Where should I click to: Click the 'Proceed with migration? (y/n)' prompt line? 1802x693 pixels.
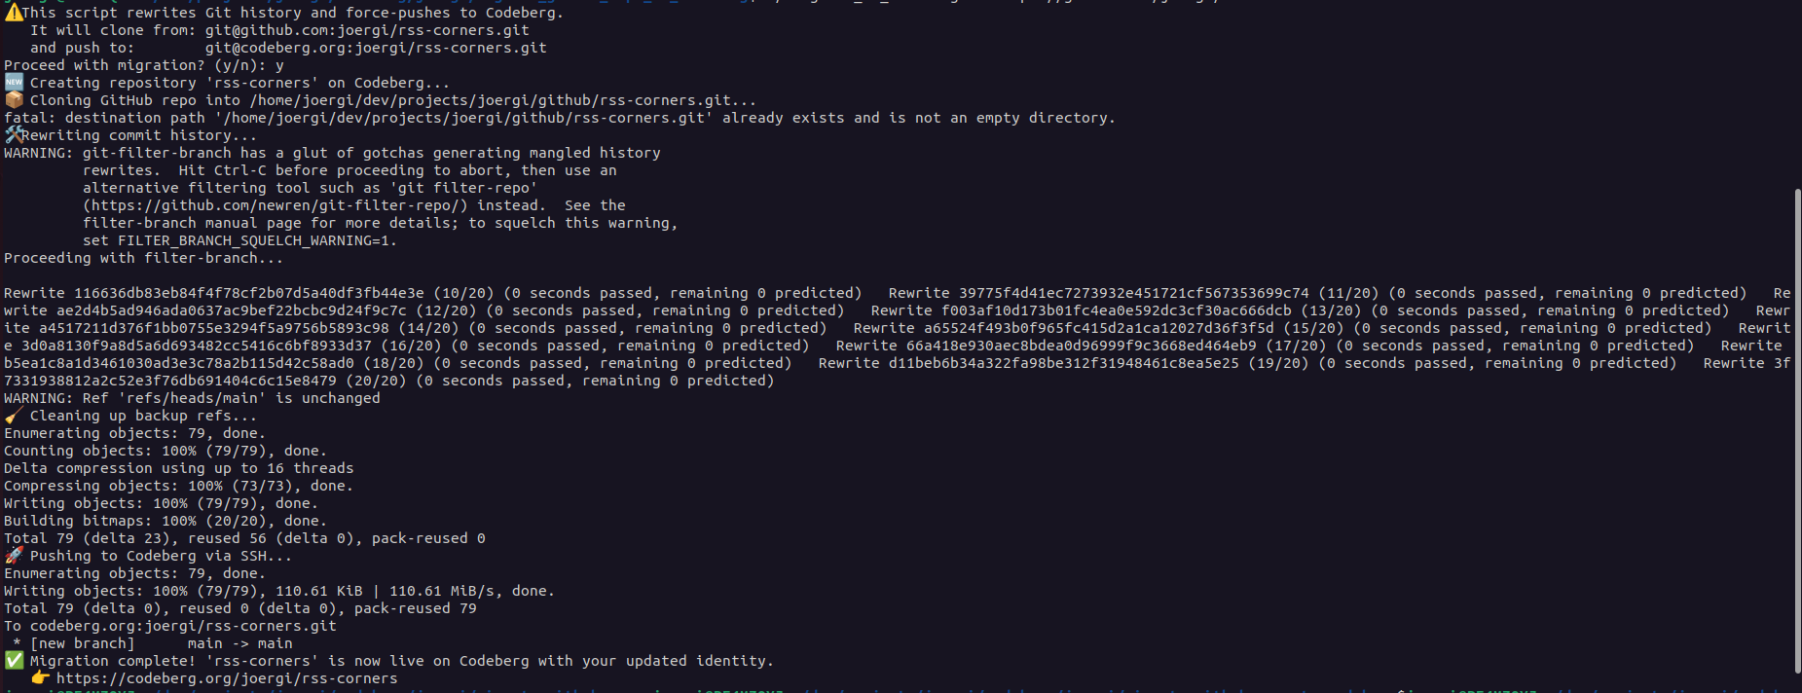click(144, 65)
